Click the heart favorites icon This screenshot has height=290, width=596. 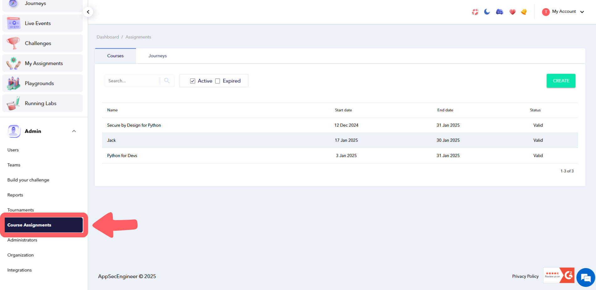pyautogui.click(x=513, y=12)
